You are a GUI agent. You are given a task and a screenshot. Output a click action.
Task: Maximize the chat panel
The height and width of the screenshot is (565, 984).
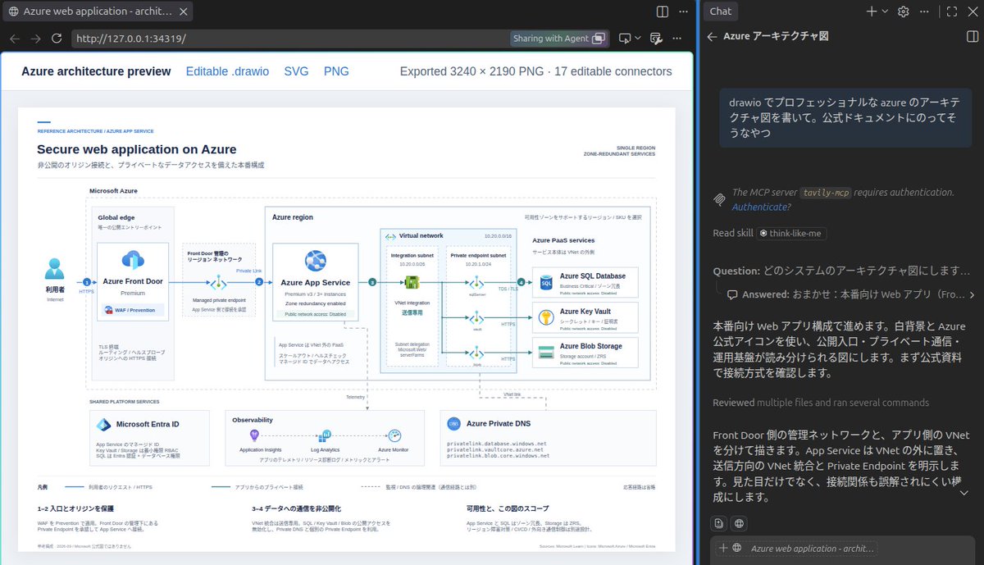[x=952, y=11]
